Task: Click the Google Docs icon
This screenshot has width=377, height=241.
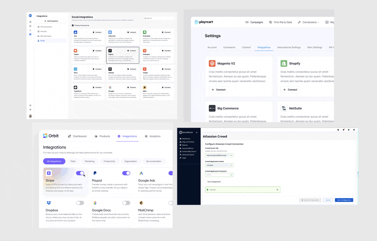Action: tap(95, 203)
